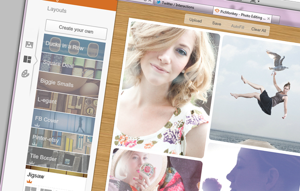300x191 pixels.
Task: Close the PicMonkey browser tab
Action: tap(269, 18)
